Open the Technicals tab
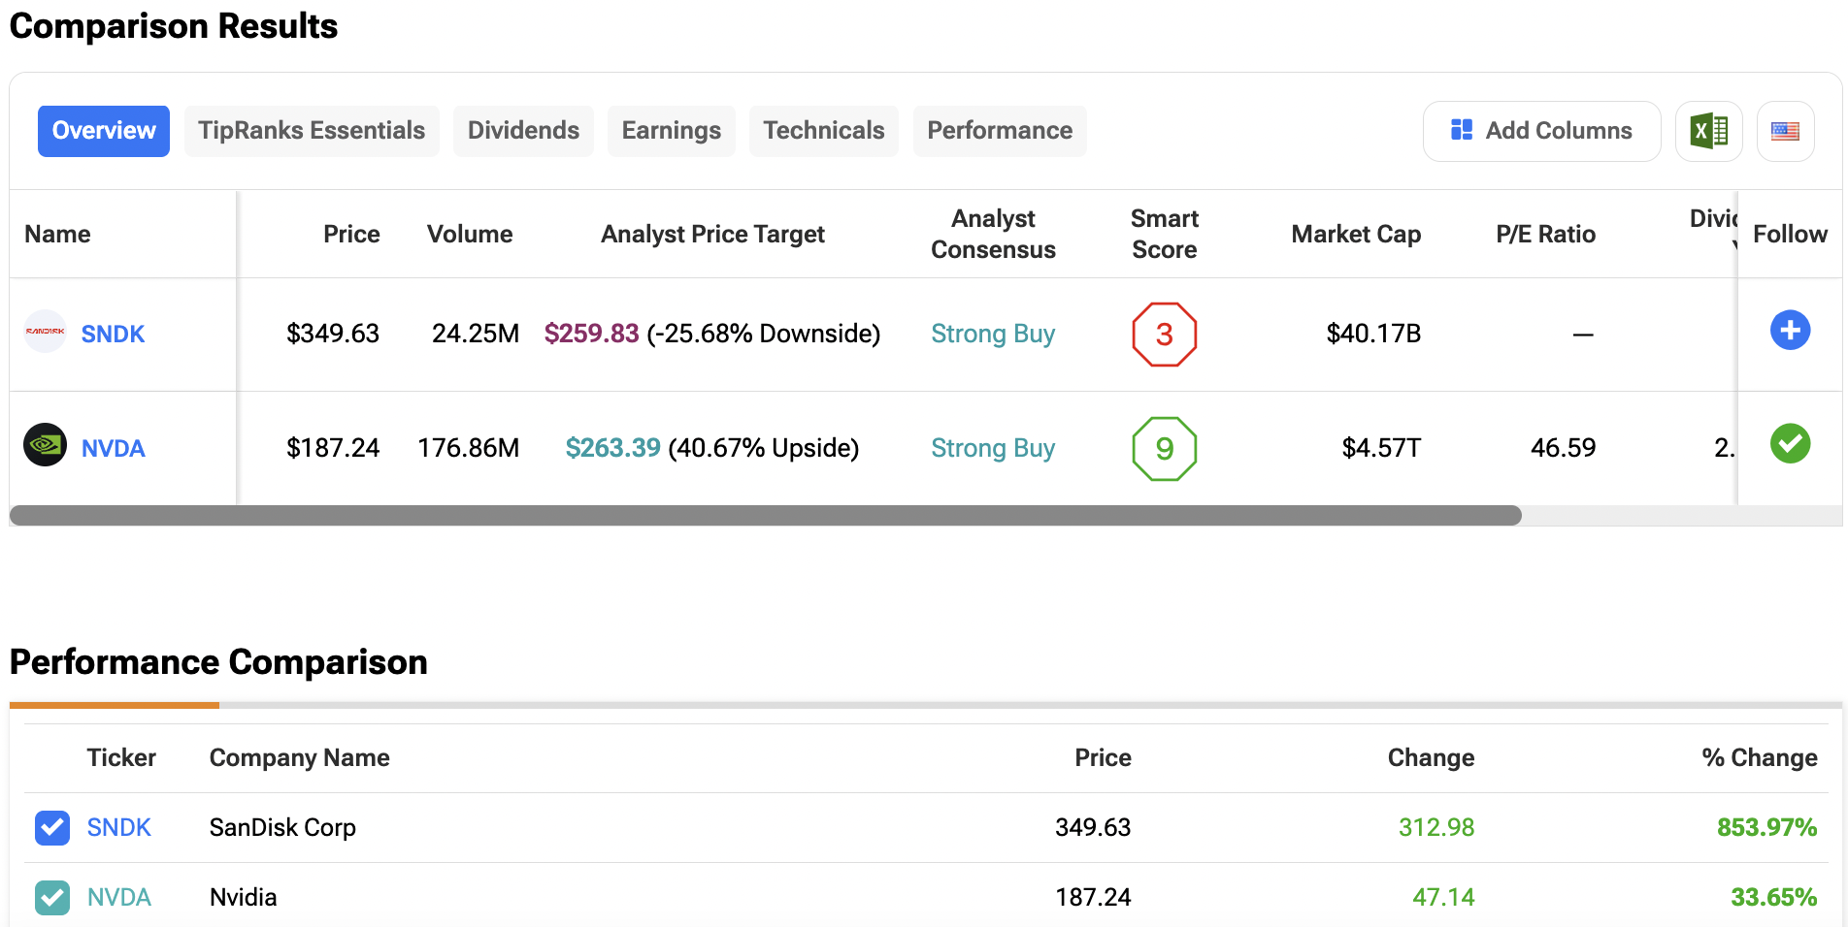 823,131
